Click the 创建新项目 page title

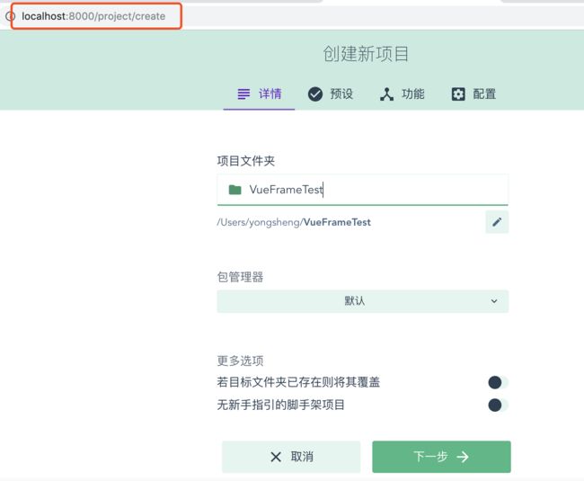[x=366, y=54]
